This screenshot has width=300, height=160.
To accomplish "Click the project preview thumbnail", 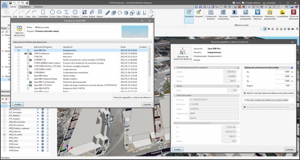I will pyautogui.click(x=135, y=32).
